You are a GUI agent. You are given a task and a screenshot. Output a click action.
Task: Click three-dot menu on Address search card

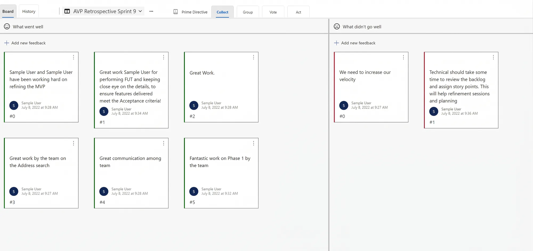(74, 143)
